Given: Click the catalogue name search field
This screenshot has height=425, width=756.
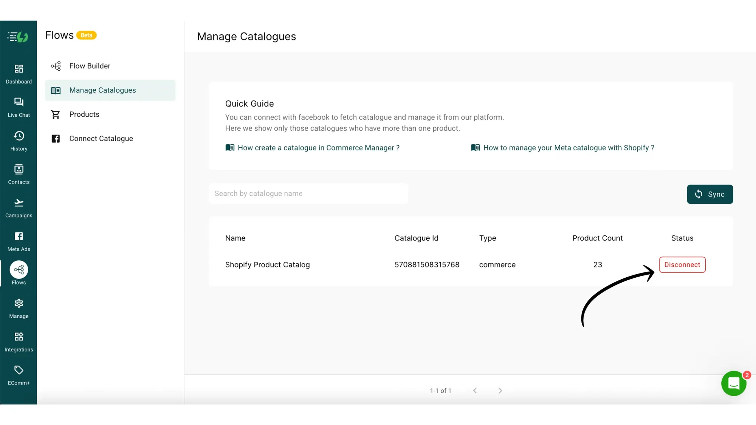Looking at the screenshot, I should click(308, 193).
